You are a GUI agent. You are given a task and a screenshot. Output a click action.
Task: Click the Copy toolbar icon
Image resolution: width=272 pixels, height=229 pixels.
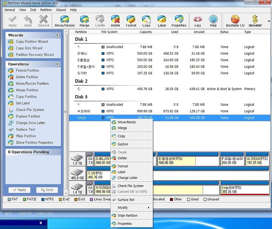(x=146, y=21)
